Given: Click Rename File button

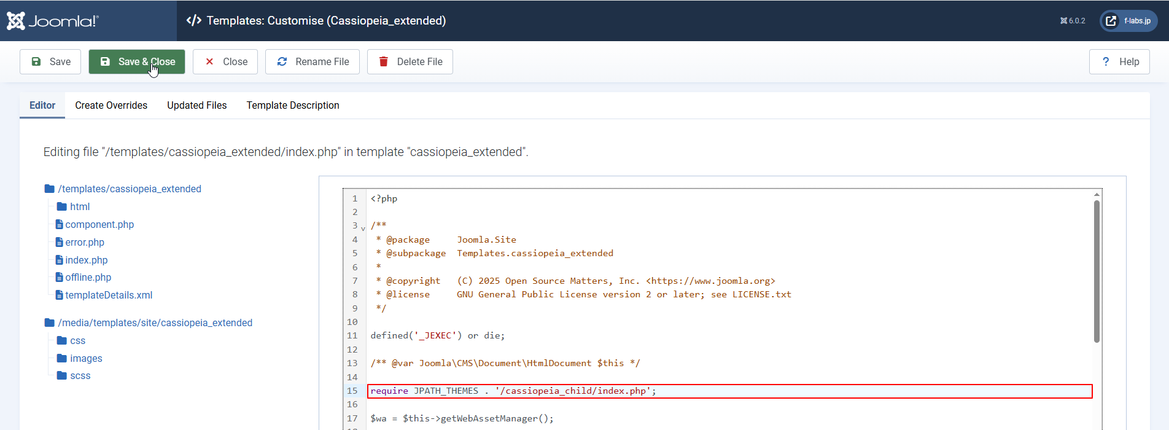Looking at the screenshot, I should pyautogui.click(x=313, y=61).
